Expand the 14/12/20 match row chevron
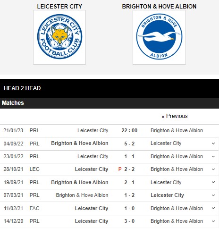 pos(213,221)
